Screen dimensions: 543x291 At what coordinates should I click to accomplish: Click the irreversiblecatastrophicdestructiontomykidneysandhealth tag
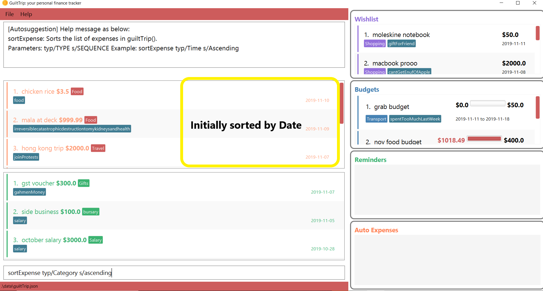pos(72,129)
